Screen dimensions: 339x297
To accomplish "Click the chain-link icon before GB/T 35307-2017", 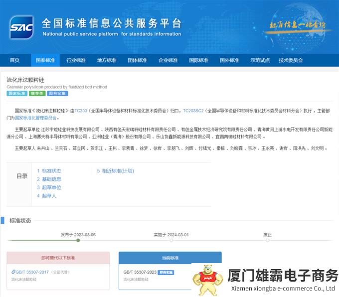I will point(13,272).
